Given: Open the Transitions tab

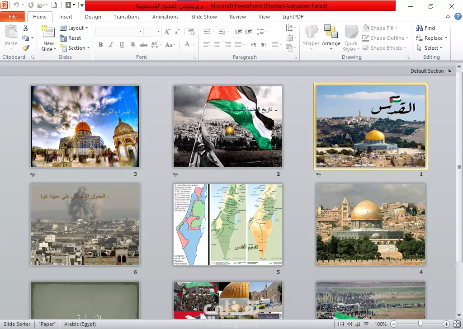Looking at the screenshot, I should (x=127, y=17).
